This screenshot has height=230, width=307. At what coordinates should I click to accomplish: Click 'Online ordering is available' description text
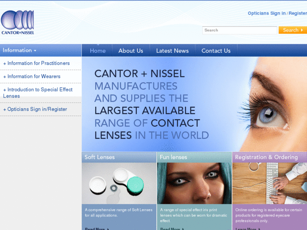[269, 215]
